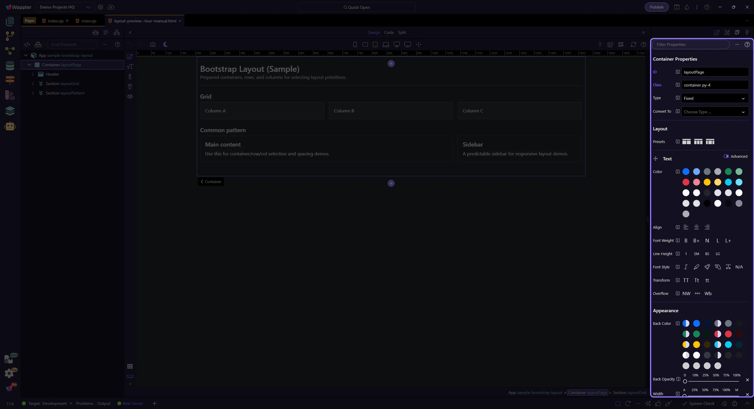Open the main.ejs file tab
The height and width of the screenshot is (409, 754).
pos(89,21)
